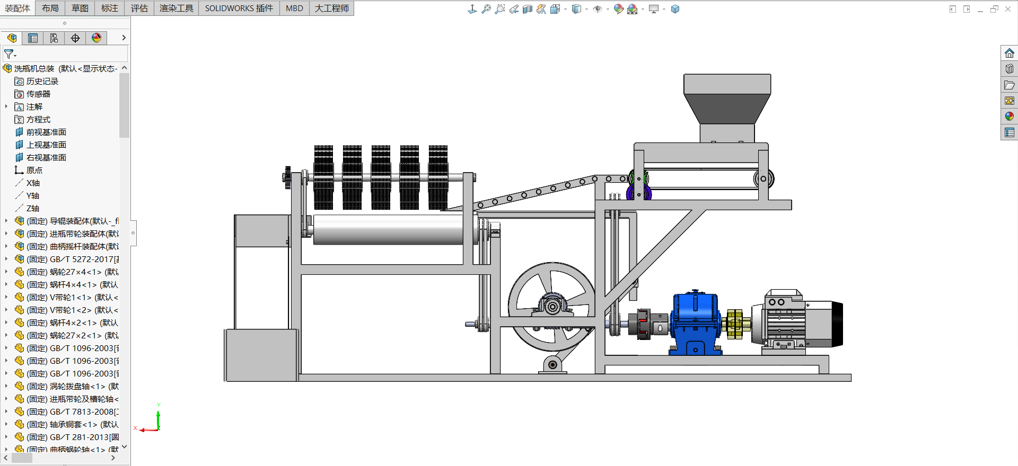This screenshot has height=466, width=1018.
Task: Open the ConfigurationManager tab in left panel
Action: point(54,38)
